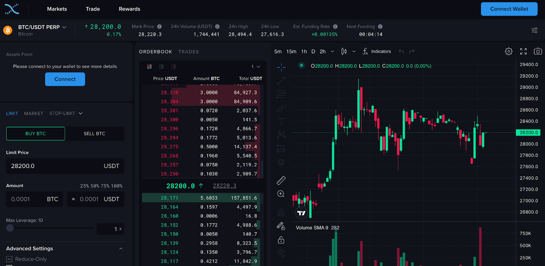Click the Limit Price input field
This screenshot has width=545, height=266.
(65, 166)
